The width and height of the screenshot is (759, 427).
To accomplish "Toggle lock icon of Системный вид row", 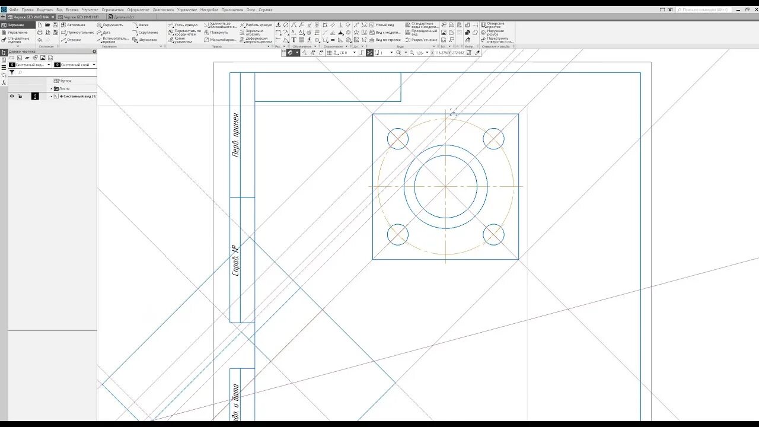I will click(x=20, y=96).
